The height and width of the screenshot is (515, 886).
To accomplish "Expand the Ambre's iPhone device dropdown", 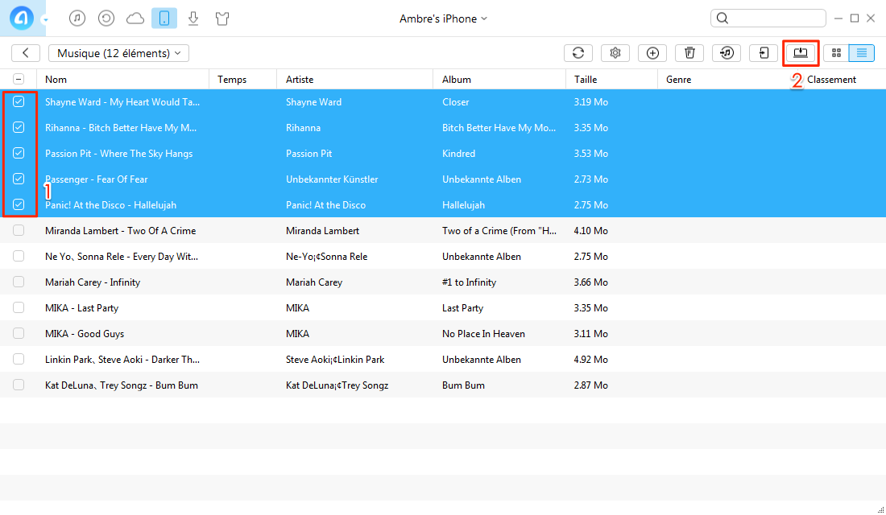I will [x=443, y=19].
